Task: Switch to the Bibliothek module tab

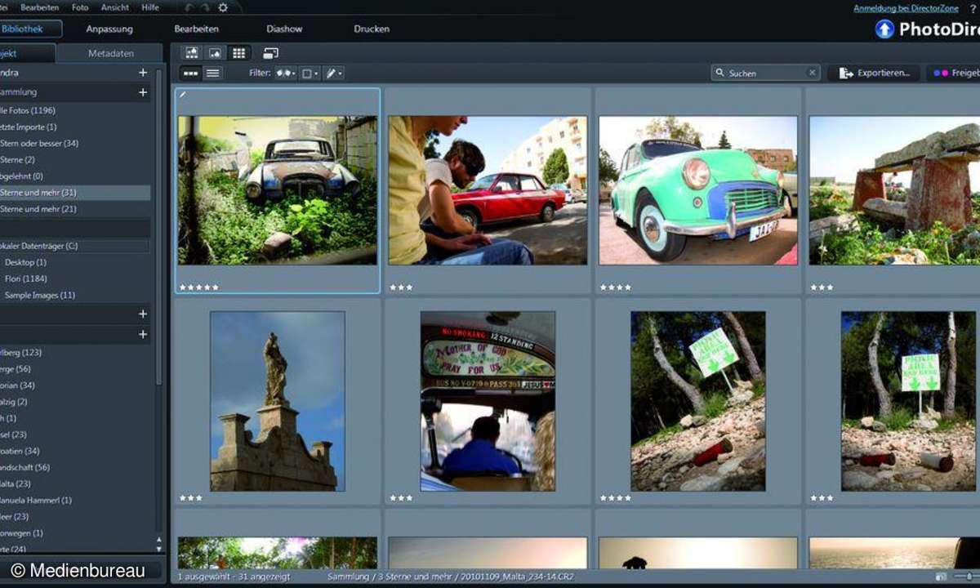Action: pyautogui.click(x=30, y=29)
